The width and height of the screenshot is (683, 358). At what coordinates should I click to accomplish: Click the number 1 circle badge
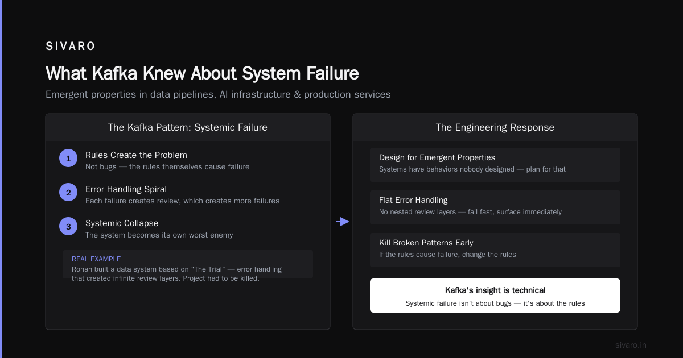[68, 159]
